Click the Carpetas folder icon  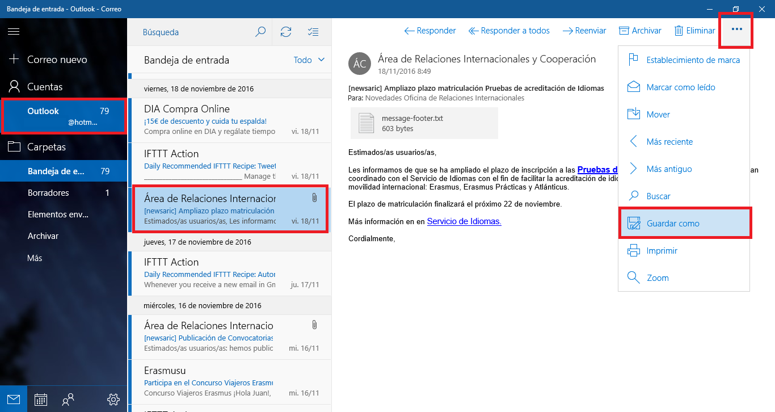pyautogui.click(x=14, y=146)
